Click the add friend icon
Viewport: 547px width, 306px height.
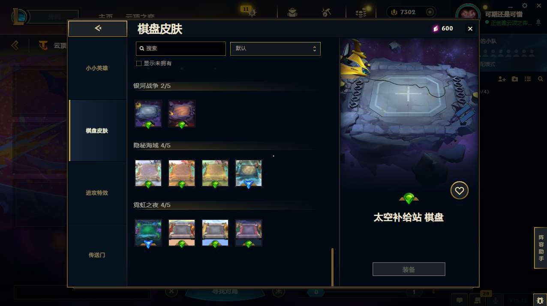502,79
